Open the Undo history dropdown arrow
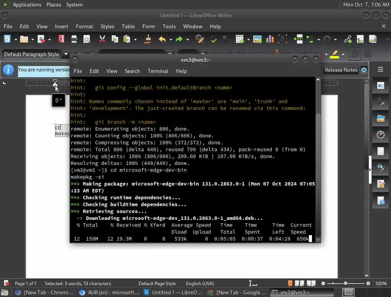The height and width of the screenshot is (297, 391). (x=171, y=39)
